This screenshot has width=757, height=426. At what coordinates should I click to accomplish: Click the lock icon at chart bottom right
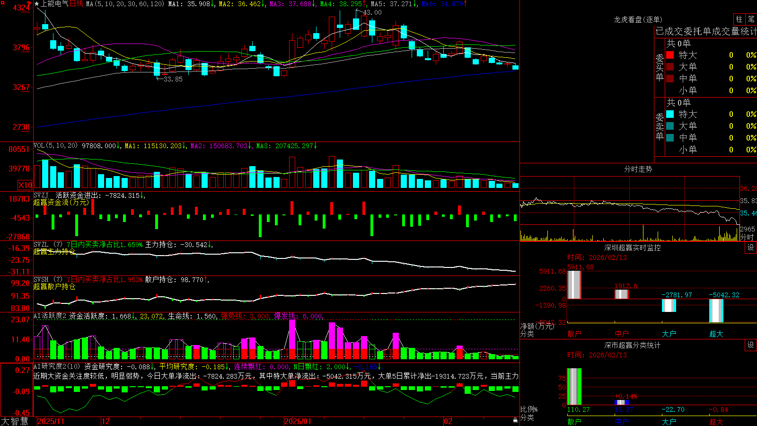515,420
